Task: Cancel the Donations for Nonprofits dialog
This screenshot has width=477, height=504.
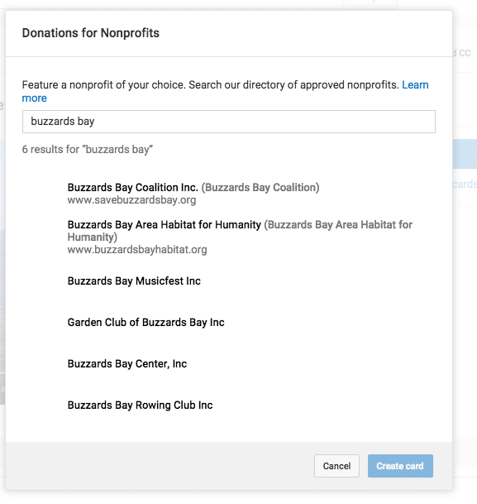Action: pyautogui.click(x=336, y=466)
